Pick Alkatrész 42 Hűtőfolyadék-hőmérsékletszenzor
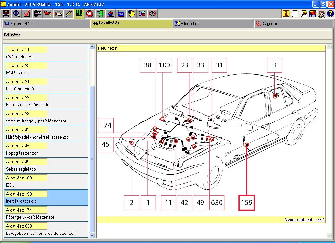 (46, 133)
